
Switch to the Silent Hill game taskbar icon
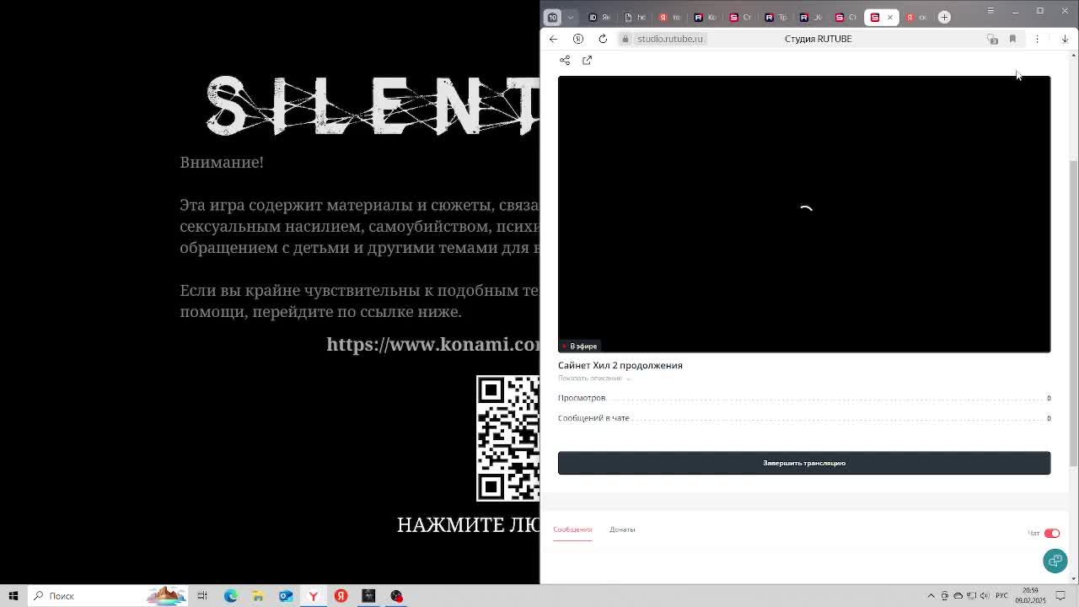pos(368,596)
